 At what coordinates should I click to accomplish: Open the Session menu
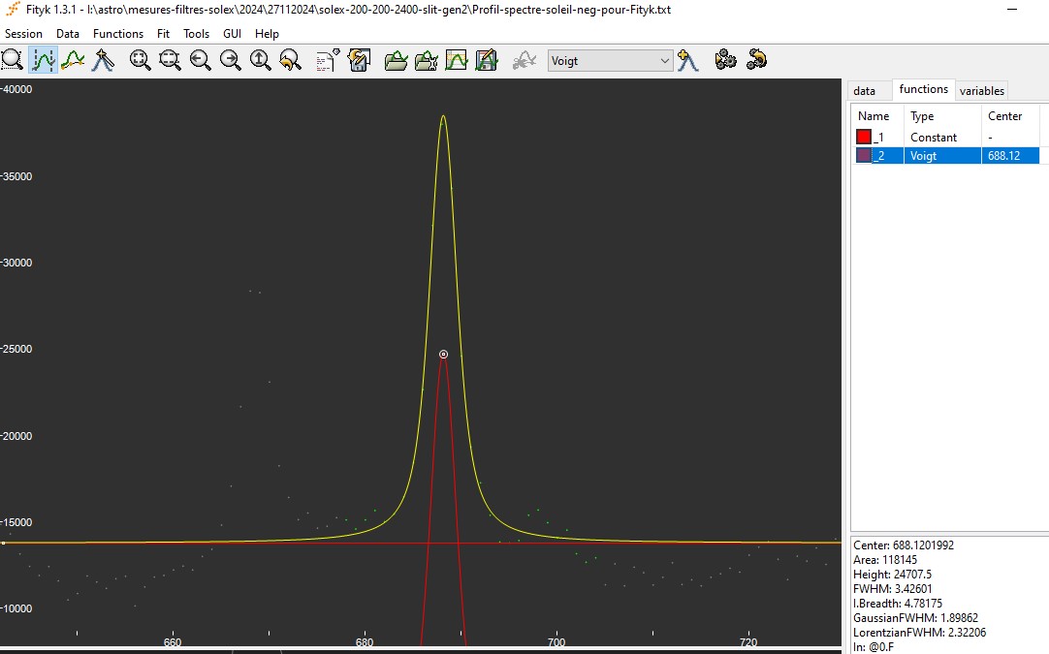pyautogui.click(x=23, y=34)
